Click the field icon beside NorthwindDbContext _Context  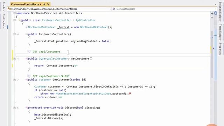(x=27, y=27)
